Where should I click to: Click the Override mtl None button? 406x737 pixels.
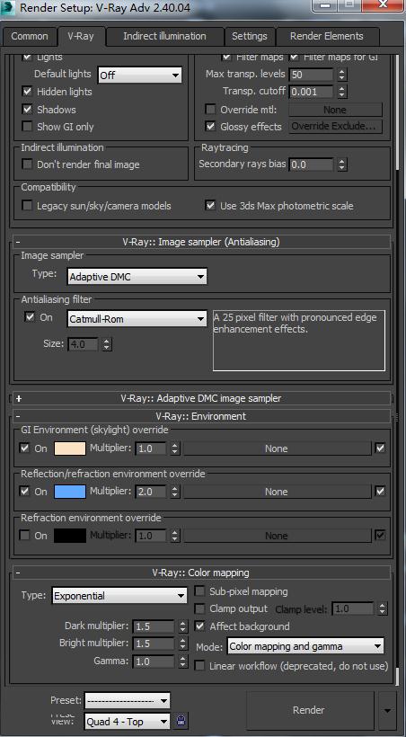[x=335, y=110]
